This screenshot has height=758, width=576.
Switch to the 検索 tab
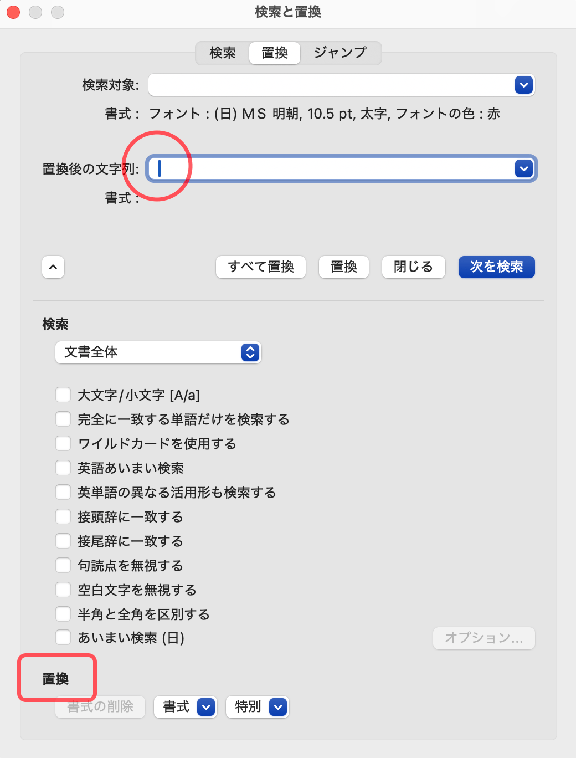pyautogui.click(x=222, y=53)
